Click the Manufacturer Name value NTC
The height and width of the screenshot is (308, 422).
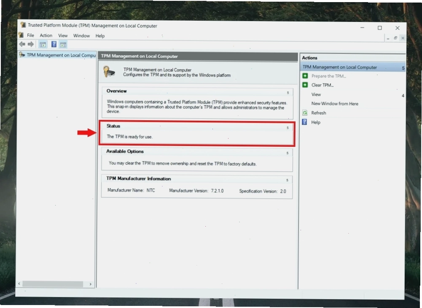(x=151, y=190)
